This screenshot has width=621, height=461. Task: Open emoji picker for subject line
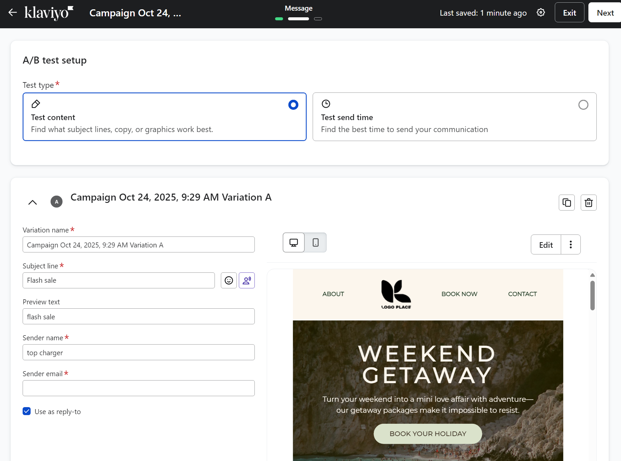click(x=229, y=280)
